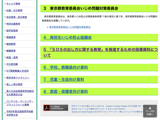The image size is (160, 120).
Task: Select 文化部活動 in the sidebar
Action: click(x=12, y=64)
